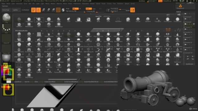Open the Zplugin menu
The width and height of the screenshot is (198, 111).
coord(127,4)
